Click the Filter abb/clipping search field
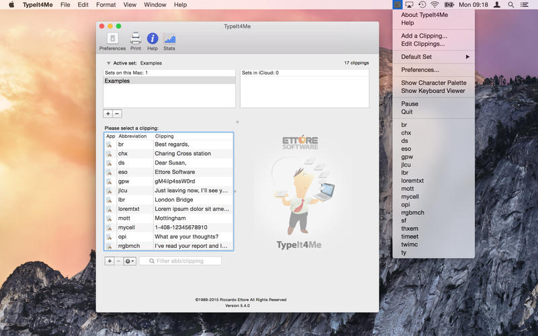Image resolution: width=538 pixels, height=336 pixels. (x=180, y=261)
